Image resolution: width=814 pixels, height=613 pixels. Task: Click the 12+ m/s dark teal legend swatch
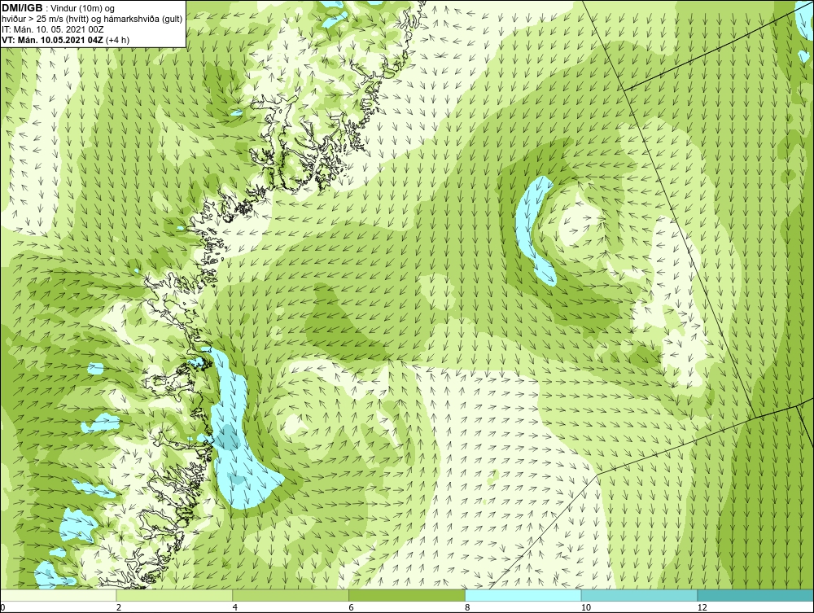756,595
